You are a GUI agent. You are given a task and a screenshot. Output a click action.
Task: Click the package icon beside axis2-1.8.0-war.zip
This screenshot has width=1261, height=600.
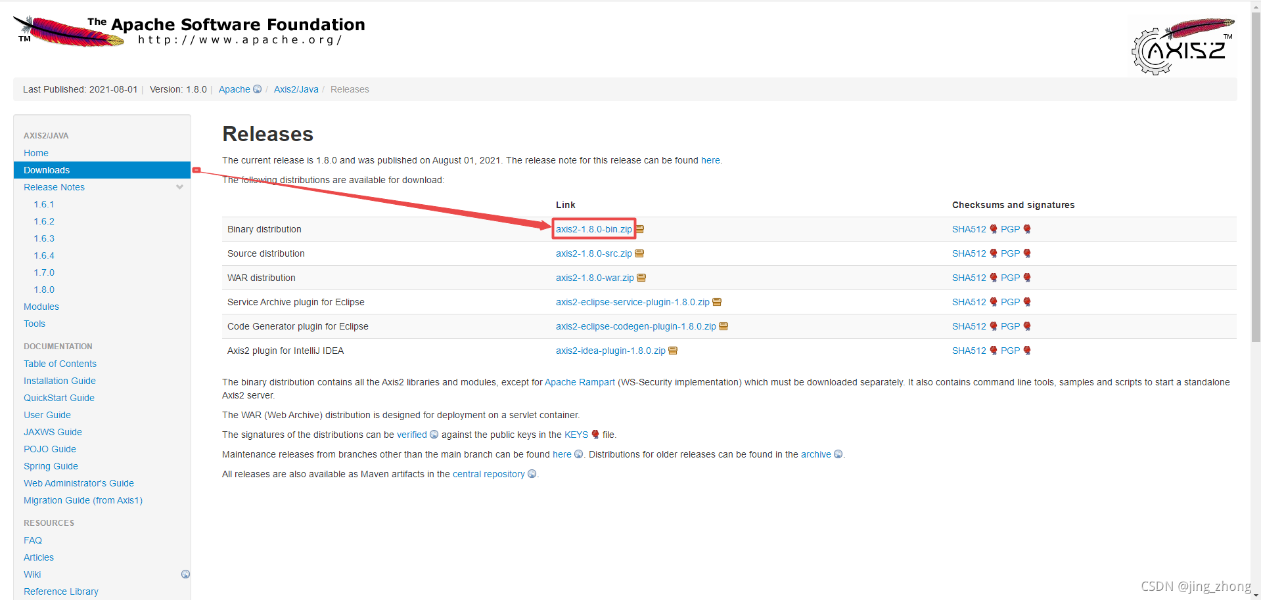click(x=642, y=278)
